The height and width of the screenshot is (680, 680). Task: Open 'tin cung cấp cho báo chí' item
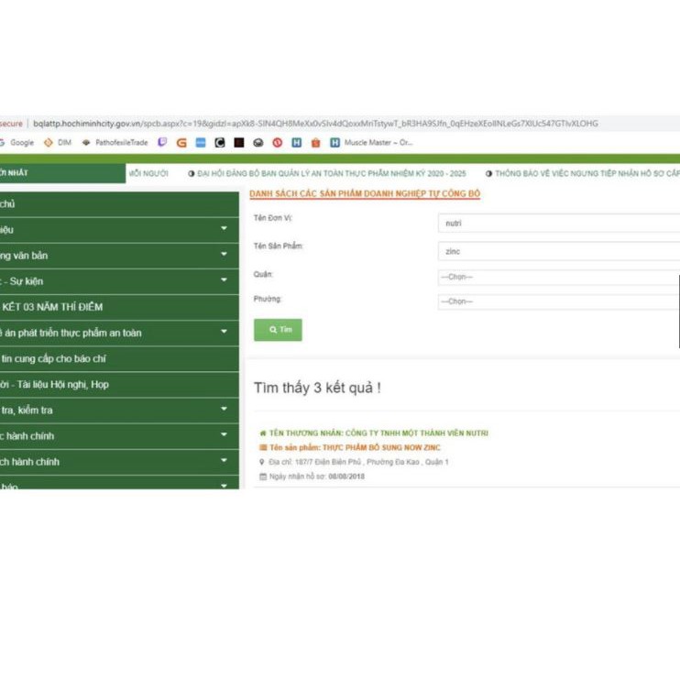[55, 359]
